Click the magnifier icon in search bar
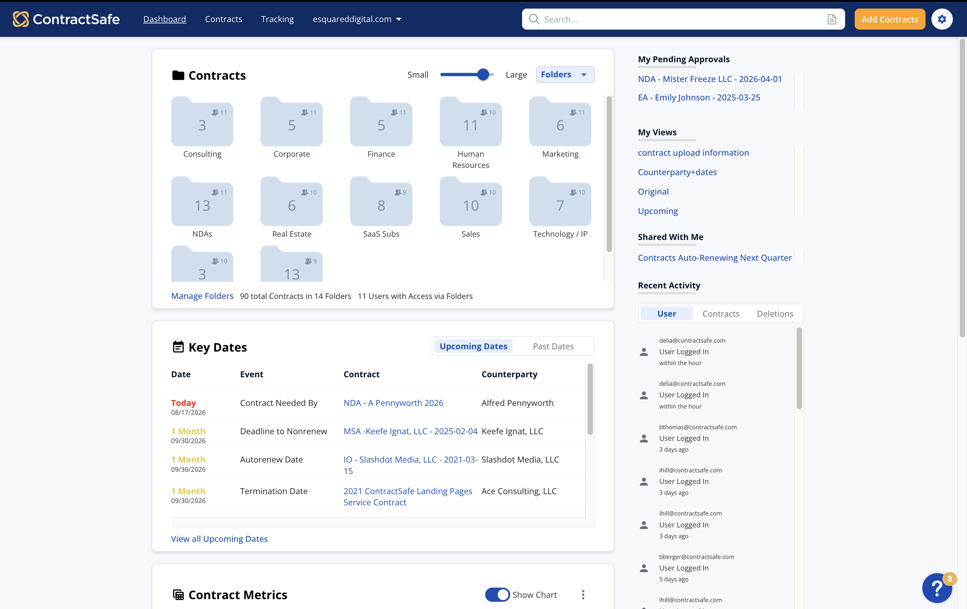Viewport: 967px width, 609px height. (534, 19)
